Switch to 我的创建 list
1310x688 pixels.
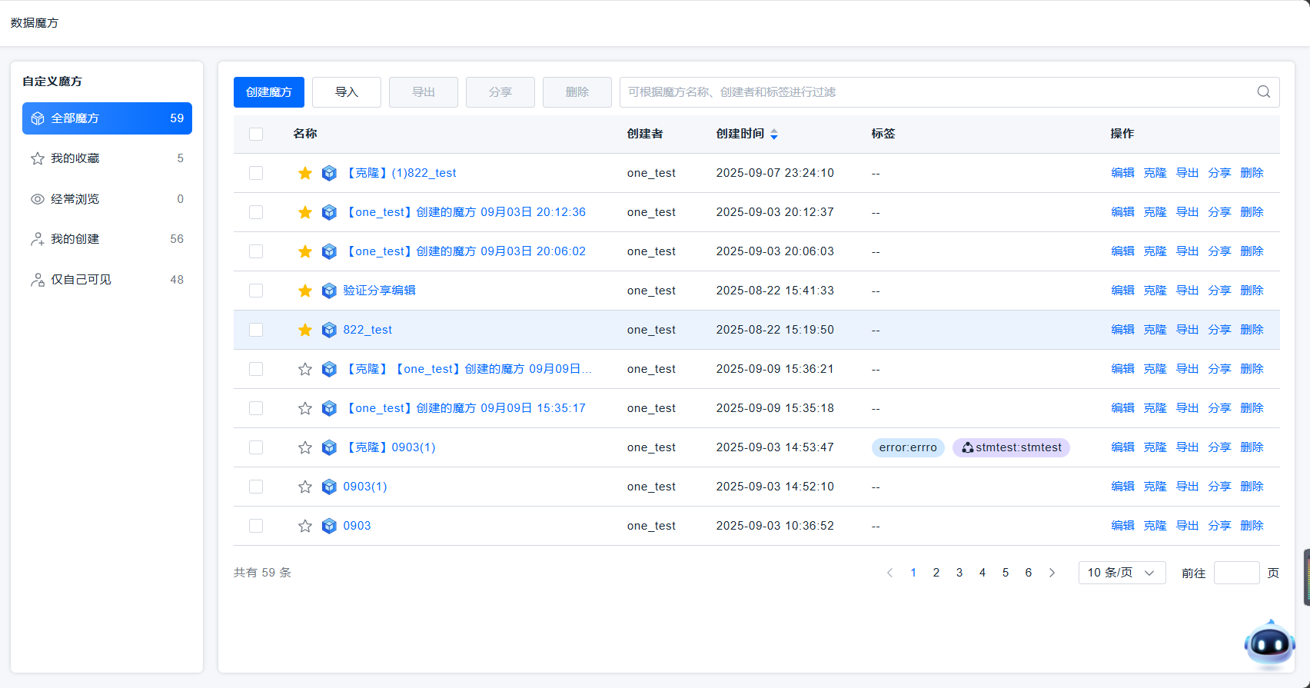coord(75,239)
